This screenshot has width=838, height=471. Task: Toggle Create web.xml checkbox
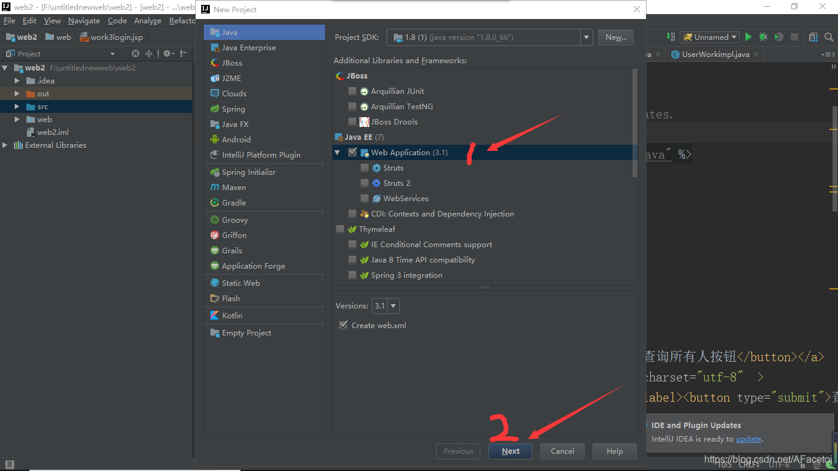(344, 325)
